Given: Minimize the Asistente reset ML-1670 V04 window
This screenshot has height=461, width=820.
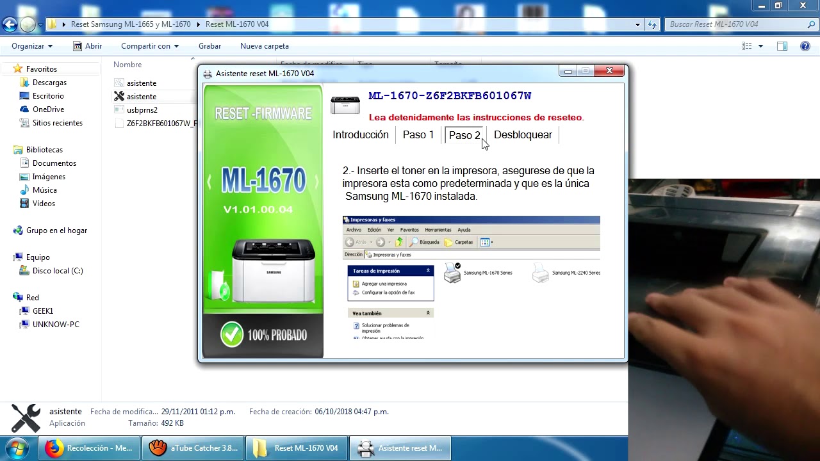Looking at the screenshot, I should 568,71.
